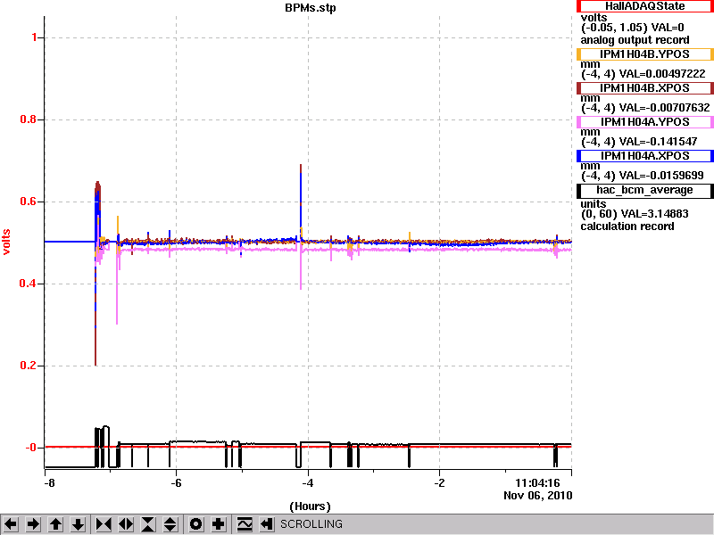Pan the plot down with arrow button
This screenshot has width=714, height=535.
[79, 524]
